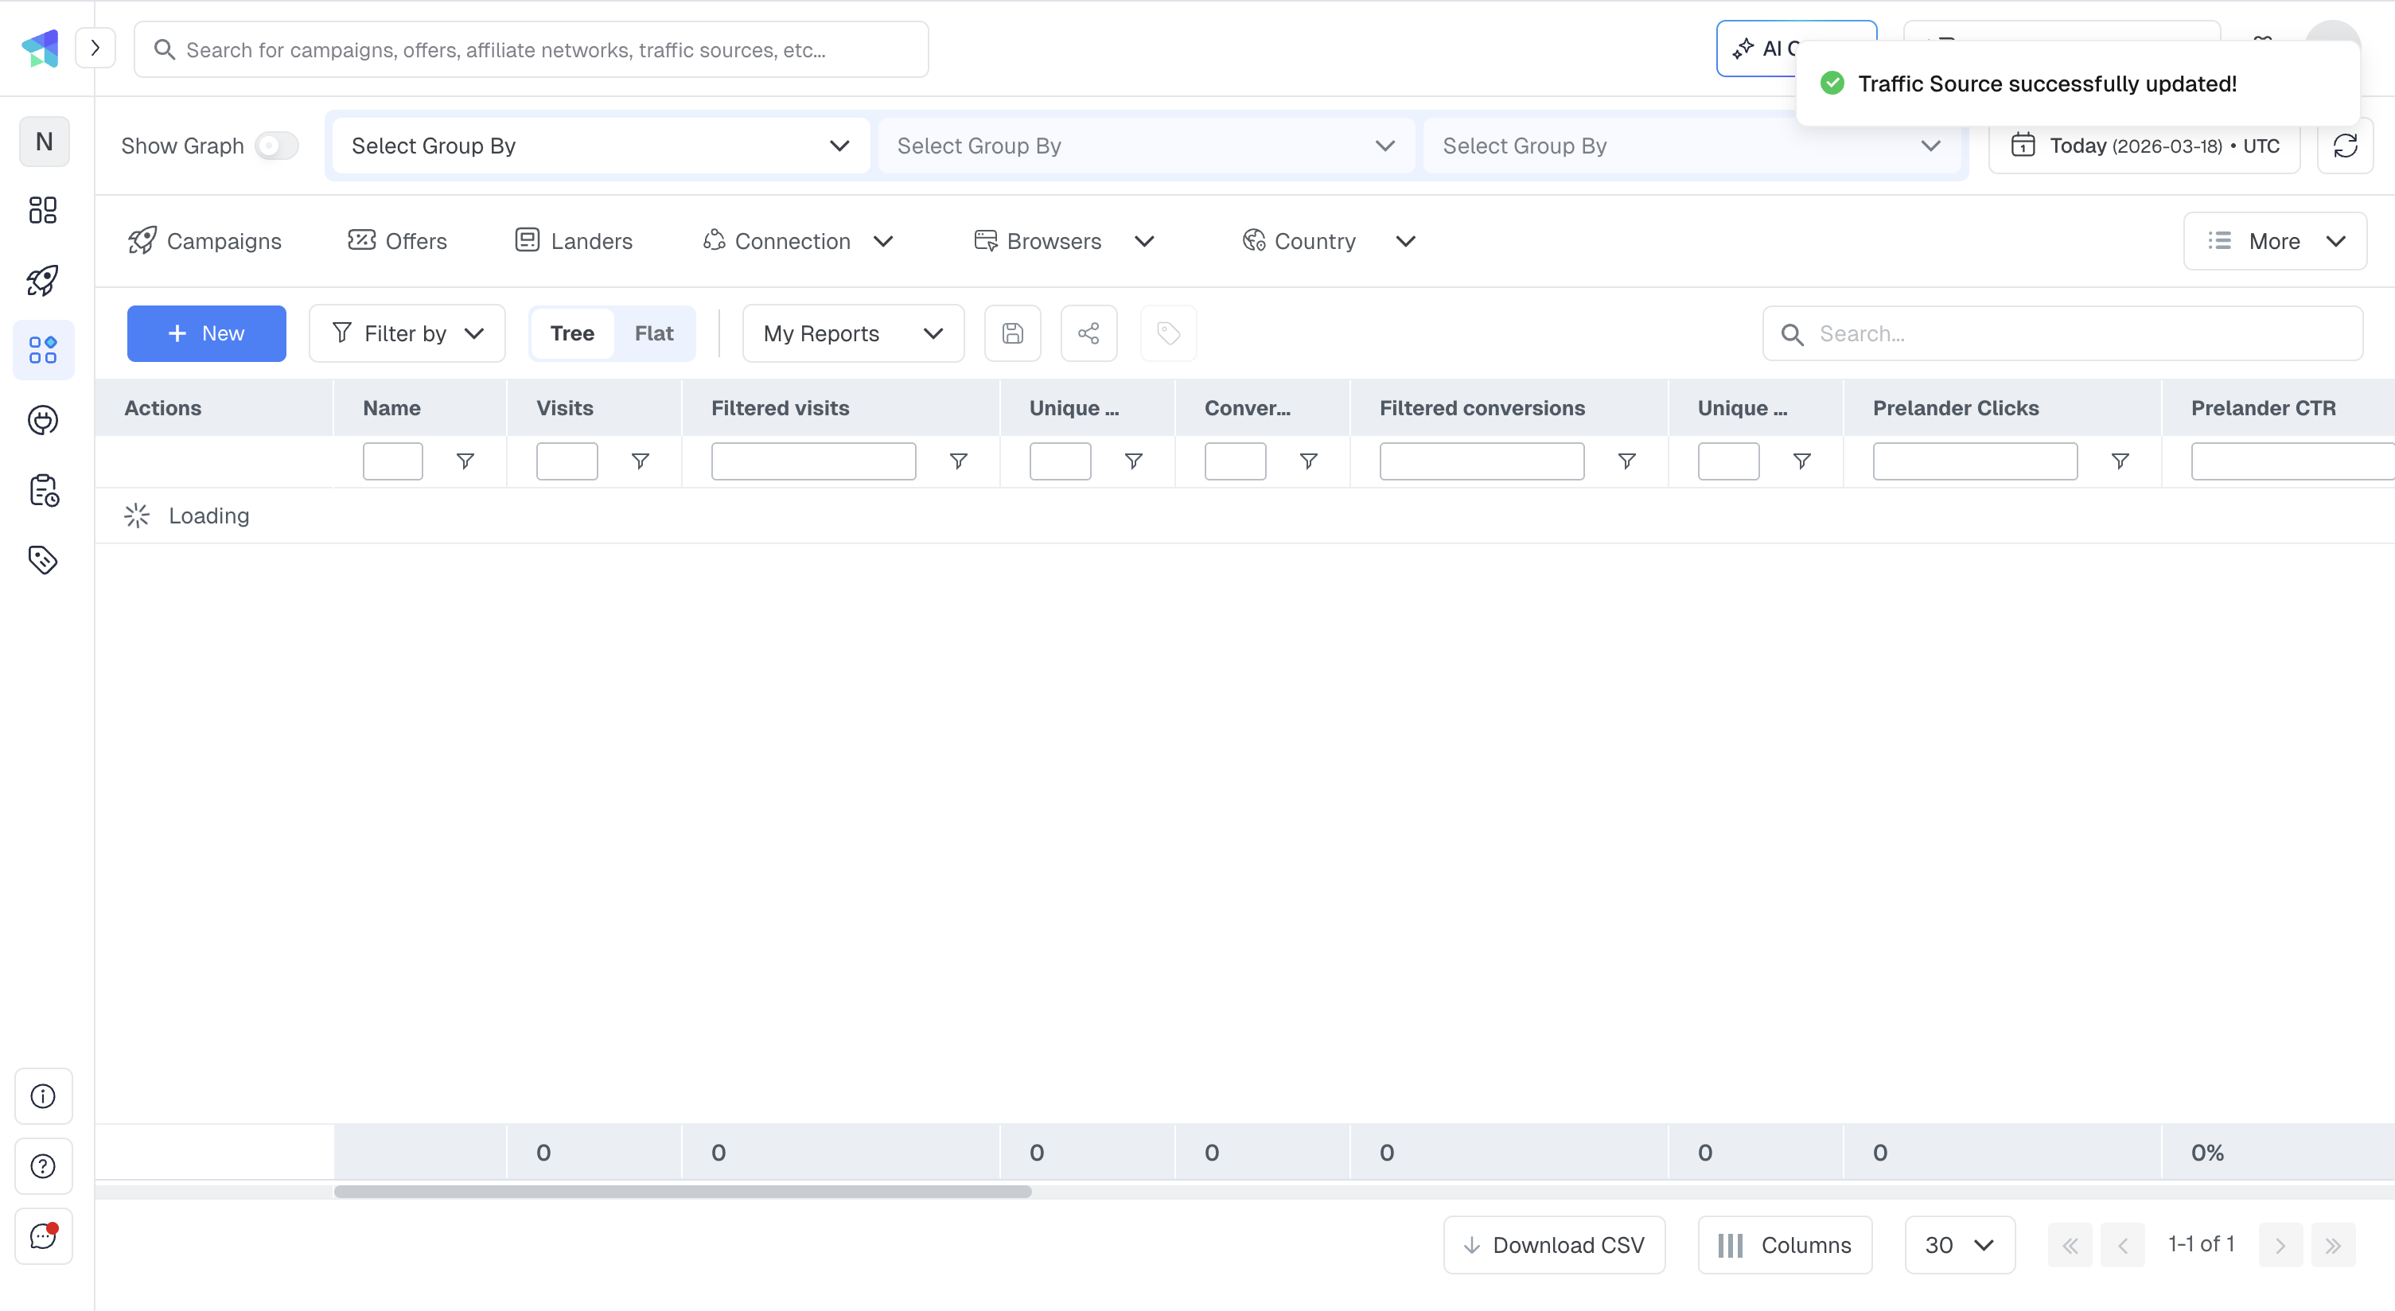Click the plug integrations icon in sidebar
The height and width of the screenshot is (1311, 2395).
pos(43,420)
